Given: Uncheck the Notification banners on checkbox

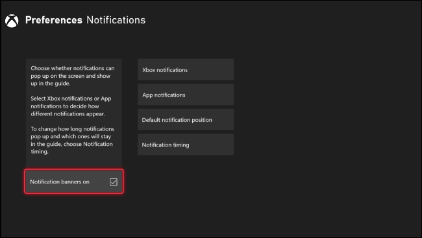Looking at the screenshot, I should point(114,182).
